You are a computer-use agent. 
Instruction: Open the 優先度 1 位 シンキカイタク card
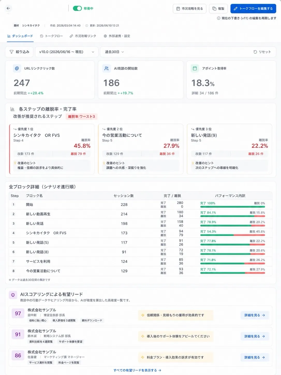click(52, 149)
